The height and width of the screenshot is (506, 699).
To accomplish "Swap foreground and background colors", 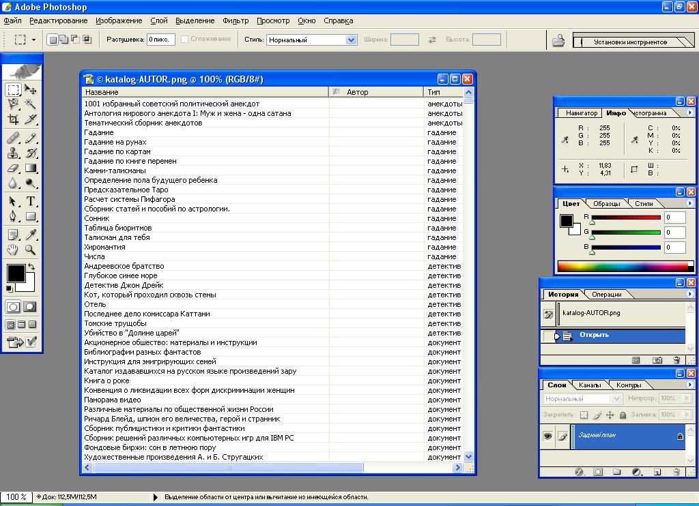I will [31, 267].
